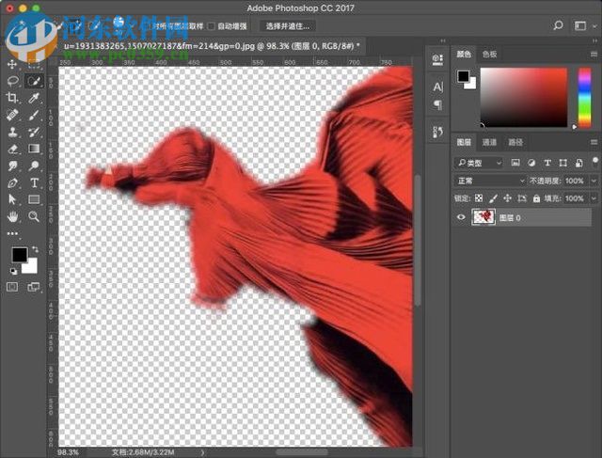The height and width of the screenshot is (458, 602).
Task: Click the 选择并遮住... button
Action: point(287,26)
